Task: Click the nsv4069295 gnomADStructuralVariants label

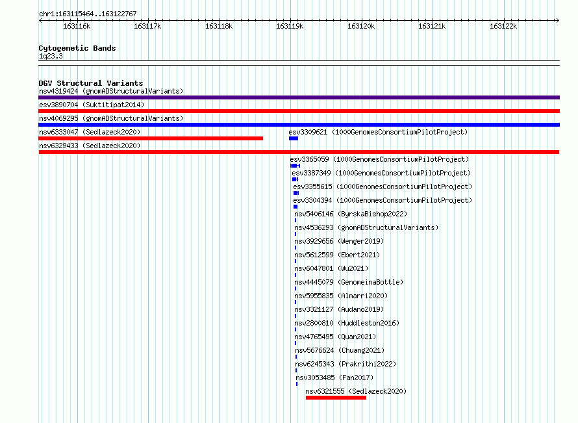Action: 111,118
